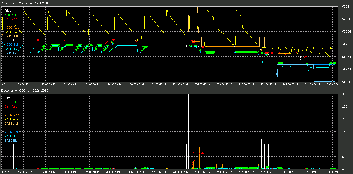Click the 519.11 price axis value
The image size is (353, 174).
[x=347, y=70]
